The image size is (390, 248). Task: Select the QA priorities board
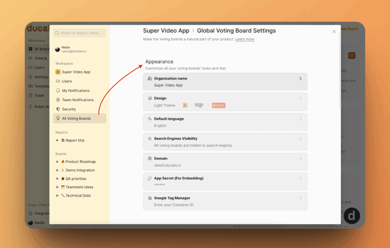click(76, 179)
